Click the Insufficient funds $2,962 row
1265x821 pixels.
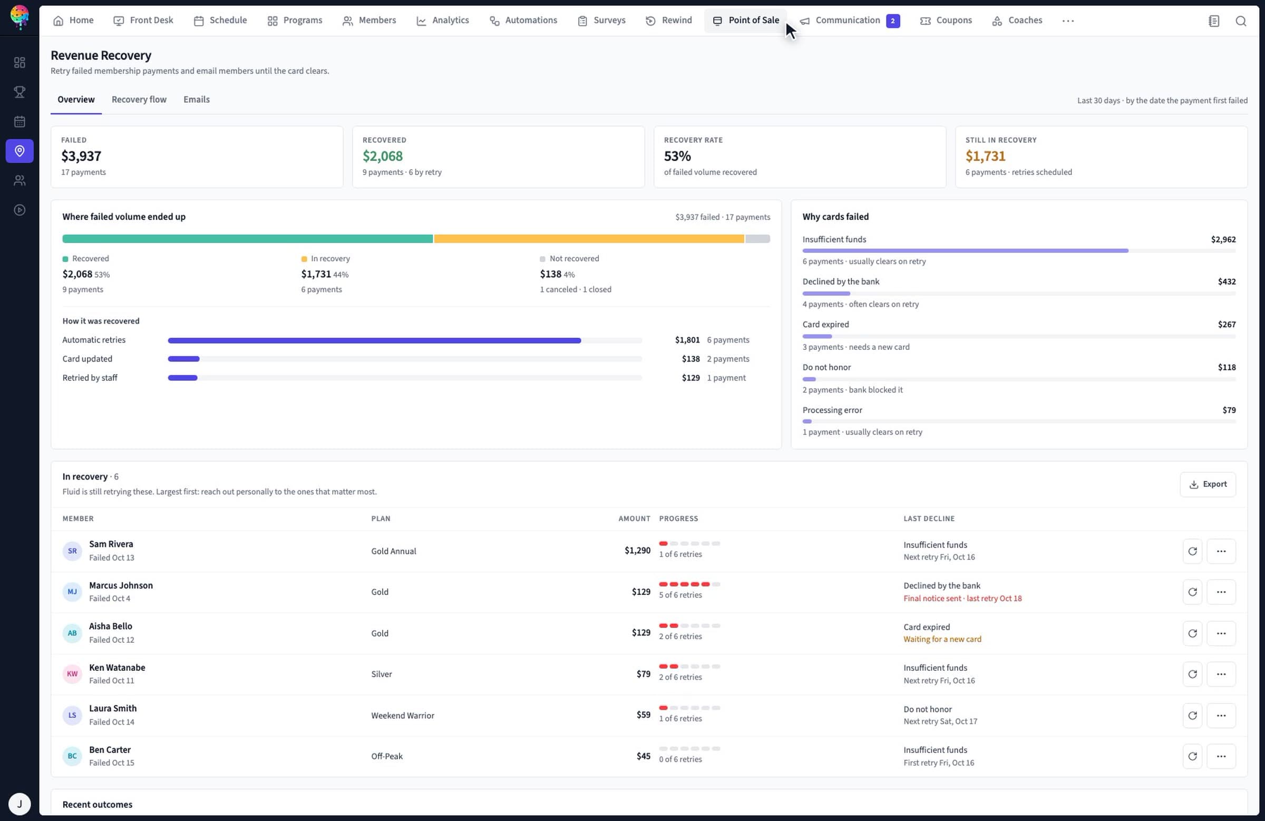coord(1019,250)
